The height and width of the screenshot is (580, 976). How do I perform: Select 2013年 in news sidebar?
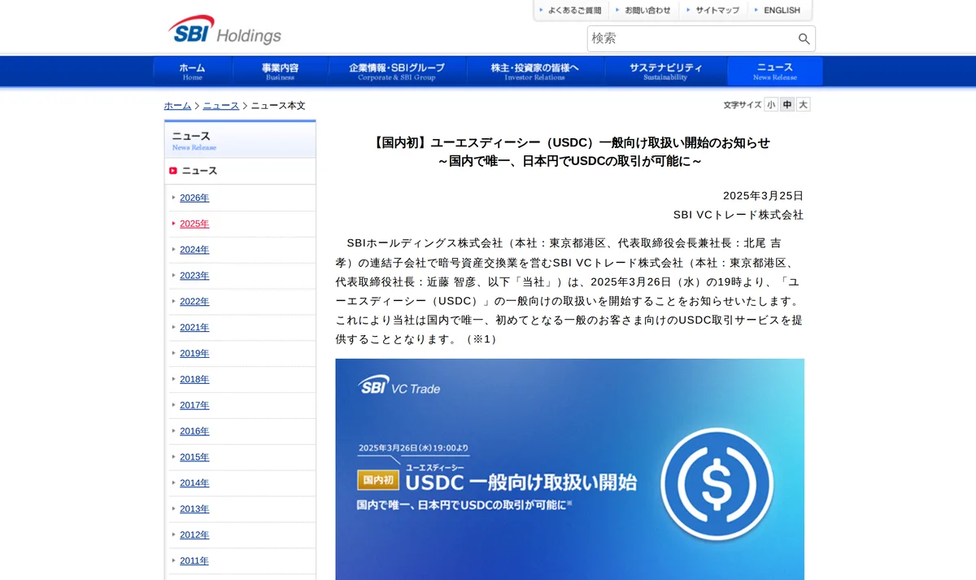coord(194,509)
